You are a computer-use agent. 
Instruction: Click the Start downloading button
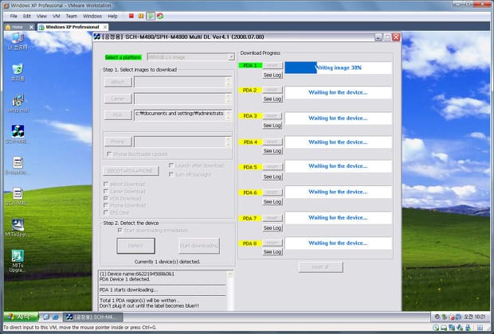(199, 246)
